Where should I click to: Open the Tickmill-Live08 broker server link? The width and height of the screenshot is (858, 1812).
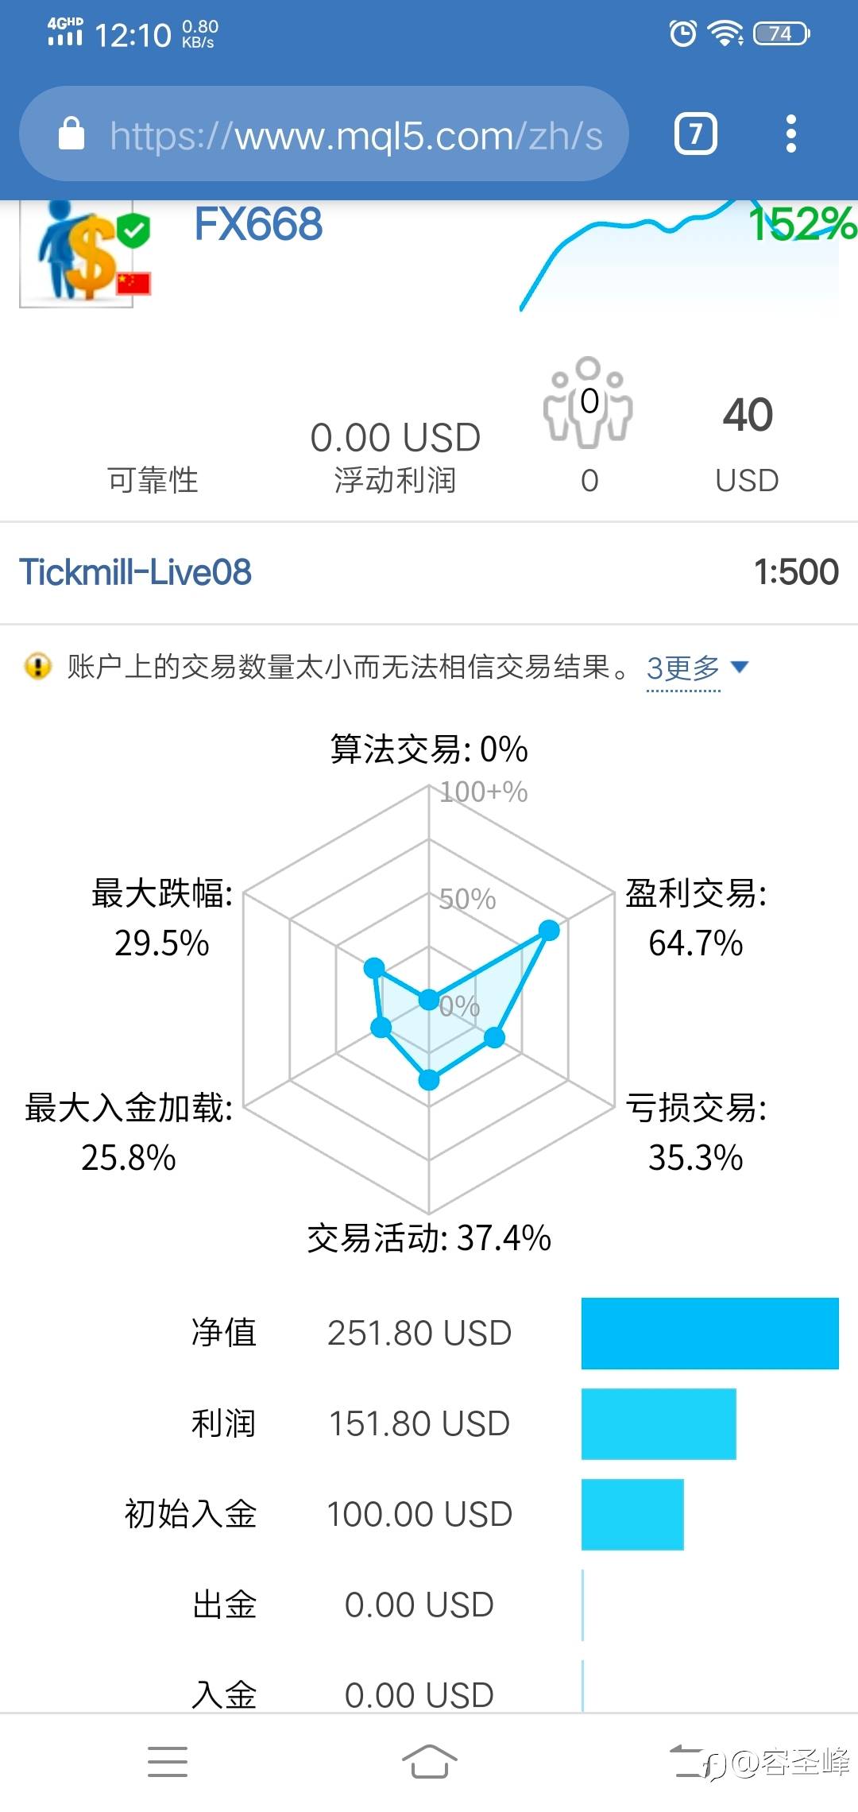click(x=135, y=572)
